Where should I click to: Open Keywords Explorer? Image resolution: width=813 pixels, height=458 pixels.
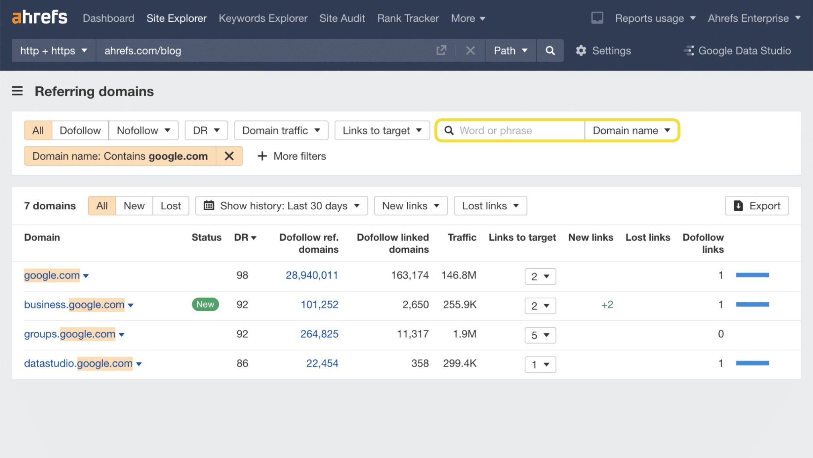263,18
